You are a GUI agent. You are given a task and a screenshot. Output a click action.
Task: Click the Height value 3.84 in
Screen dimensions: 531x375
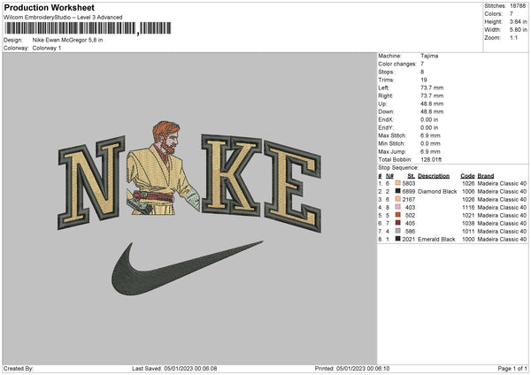pos(518,21)
